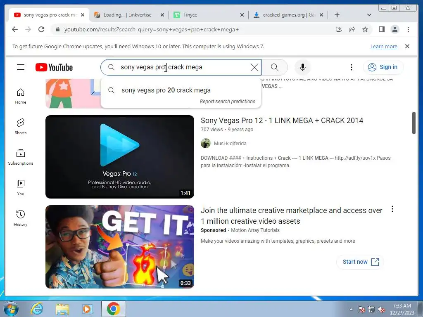423x317 pixels.
Task: Bookmark this page with the star icon
Action: click(x=365, y=29)
